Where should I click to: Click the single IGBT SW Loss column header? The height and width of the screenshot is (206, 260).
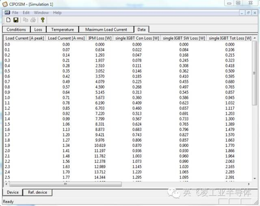click(x=184, y=38)
